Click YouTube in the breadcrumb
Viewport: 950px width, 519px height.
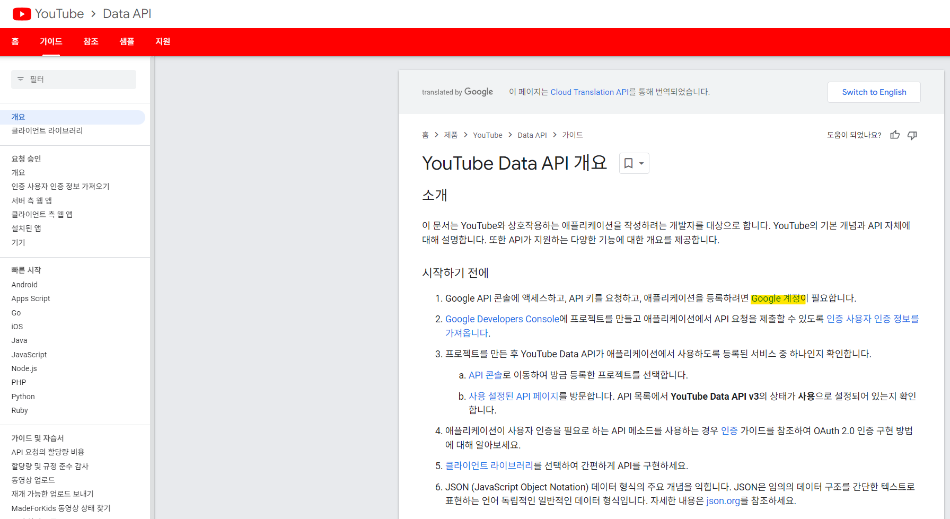(x=488, y=135)
